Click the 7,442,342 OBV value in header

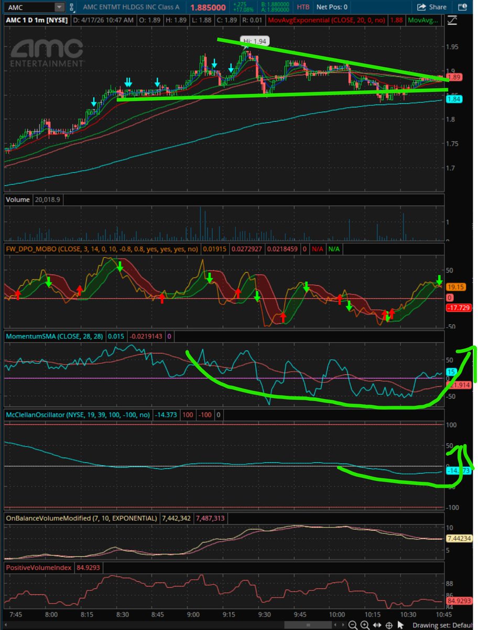[x=177, y=518]
